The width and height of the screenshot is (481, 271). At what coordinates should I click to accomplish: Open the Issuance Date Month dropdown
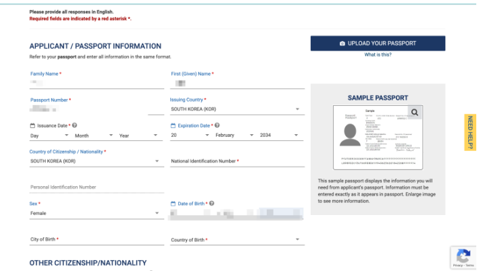(94, 135)
